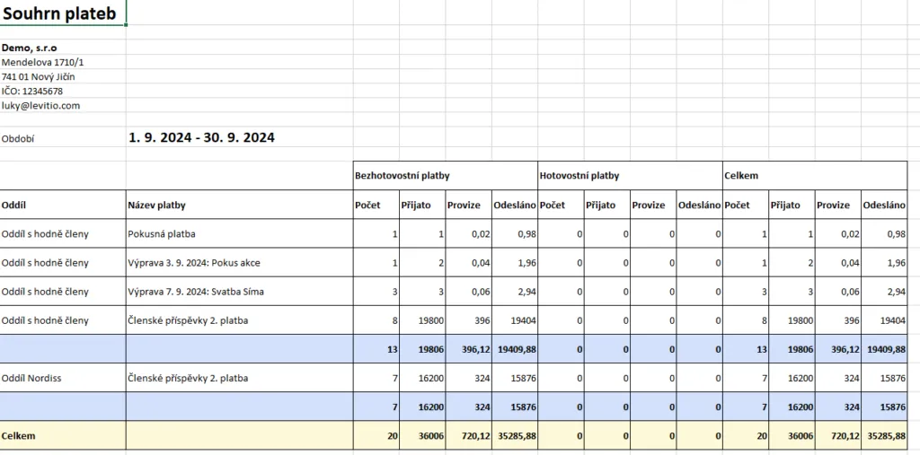
Task: Click the first 2,94 value in Svatba Síma row
Action: pos(515,292)
